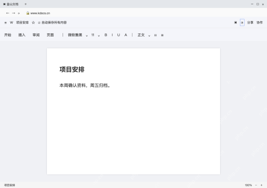Click the last icon on the formatting toolbar

(162, 35)
